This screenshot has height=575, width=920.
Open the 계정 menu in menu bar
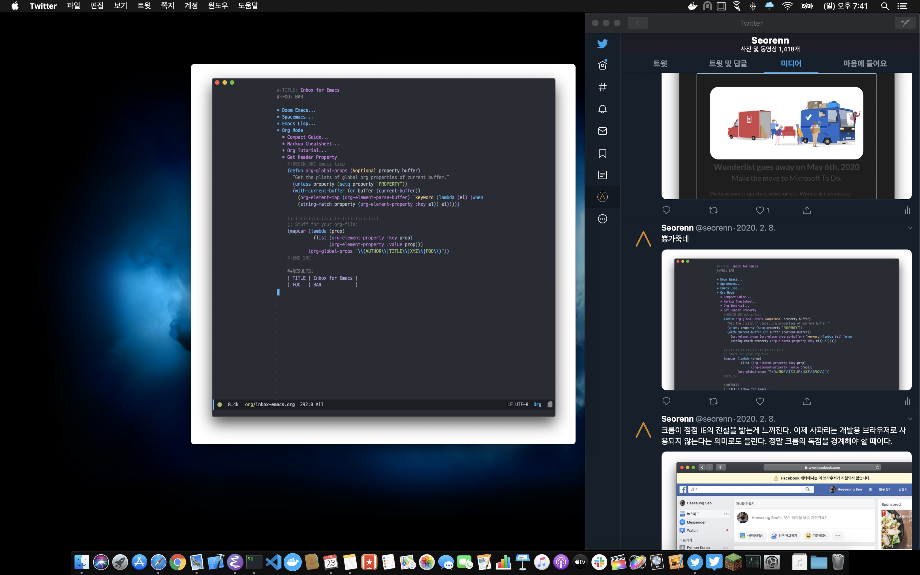click(x=191, y=6)
